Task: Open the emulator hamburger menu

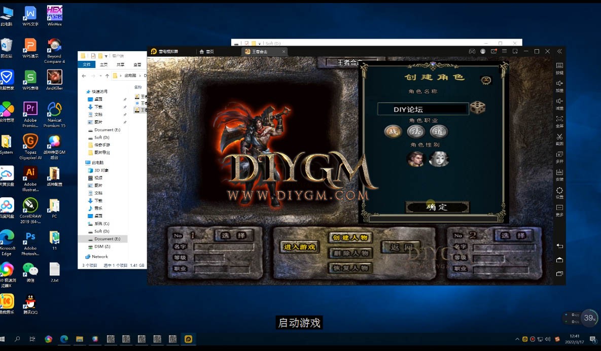Action: pyautogui.click(x=505, y=51)
